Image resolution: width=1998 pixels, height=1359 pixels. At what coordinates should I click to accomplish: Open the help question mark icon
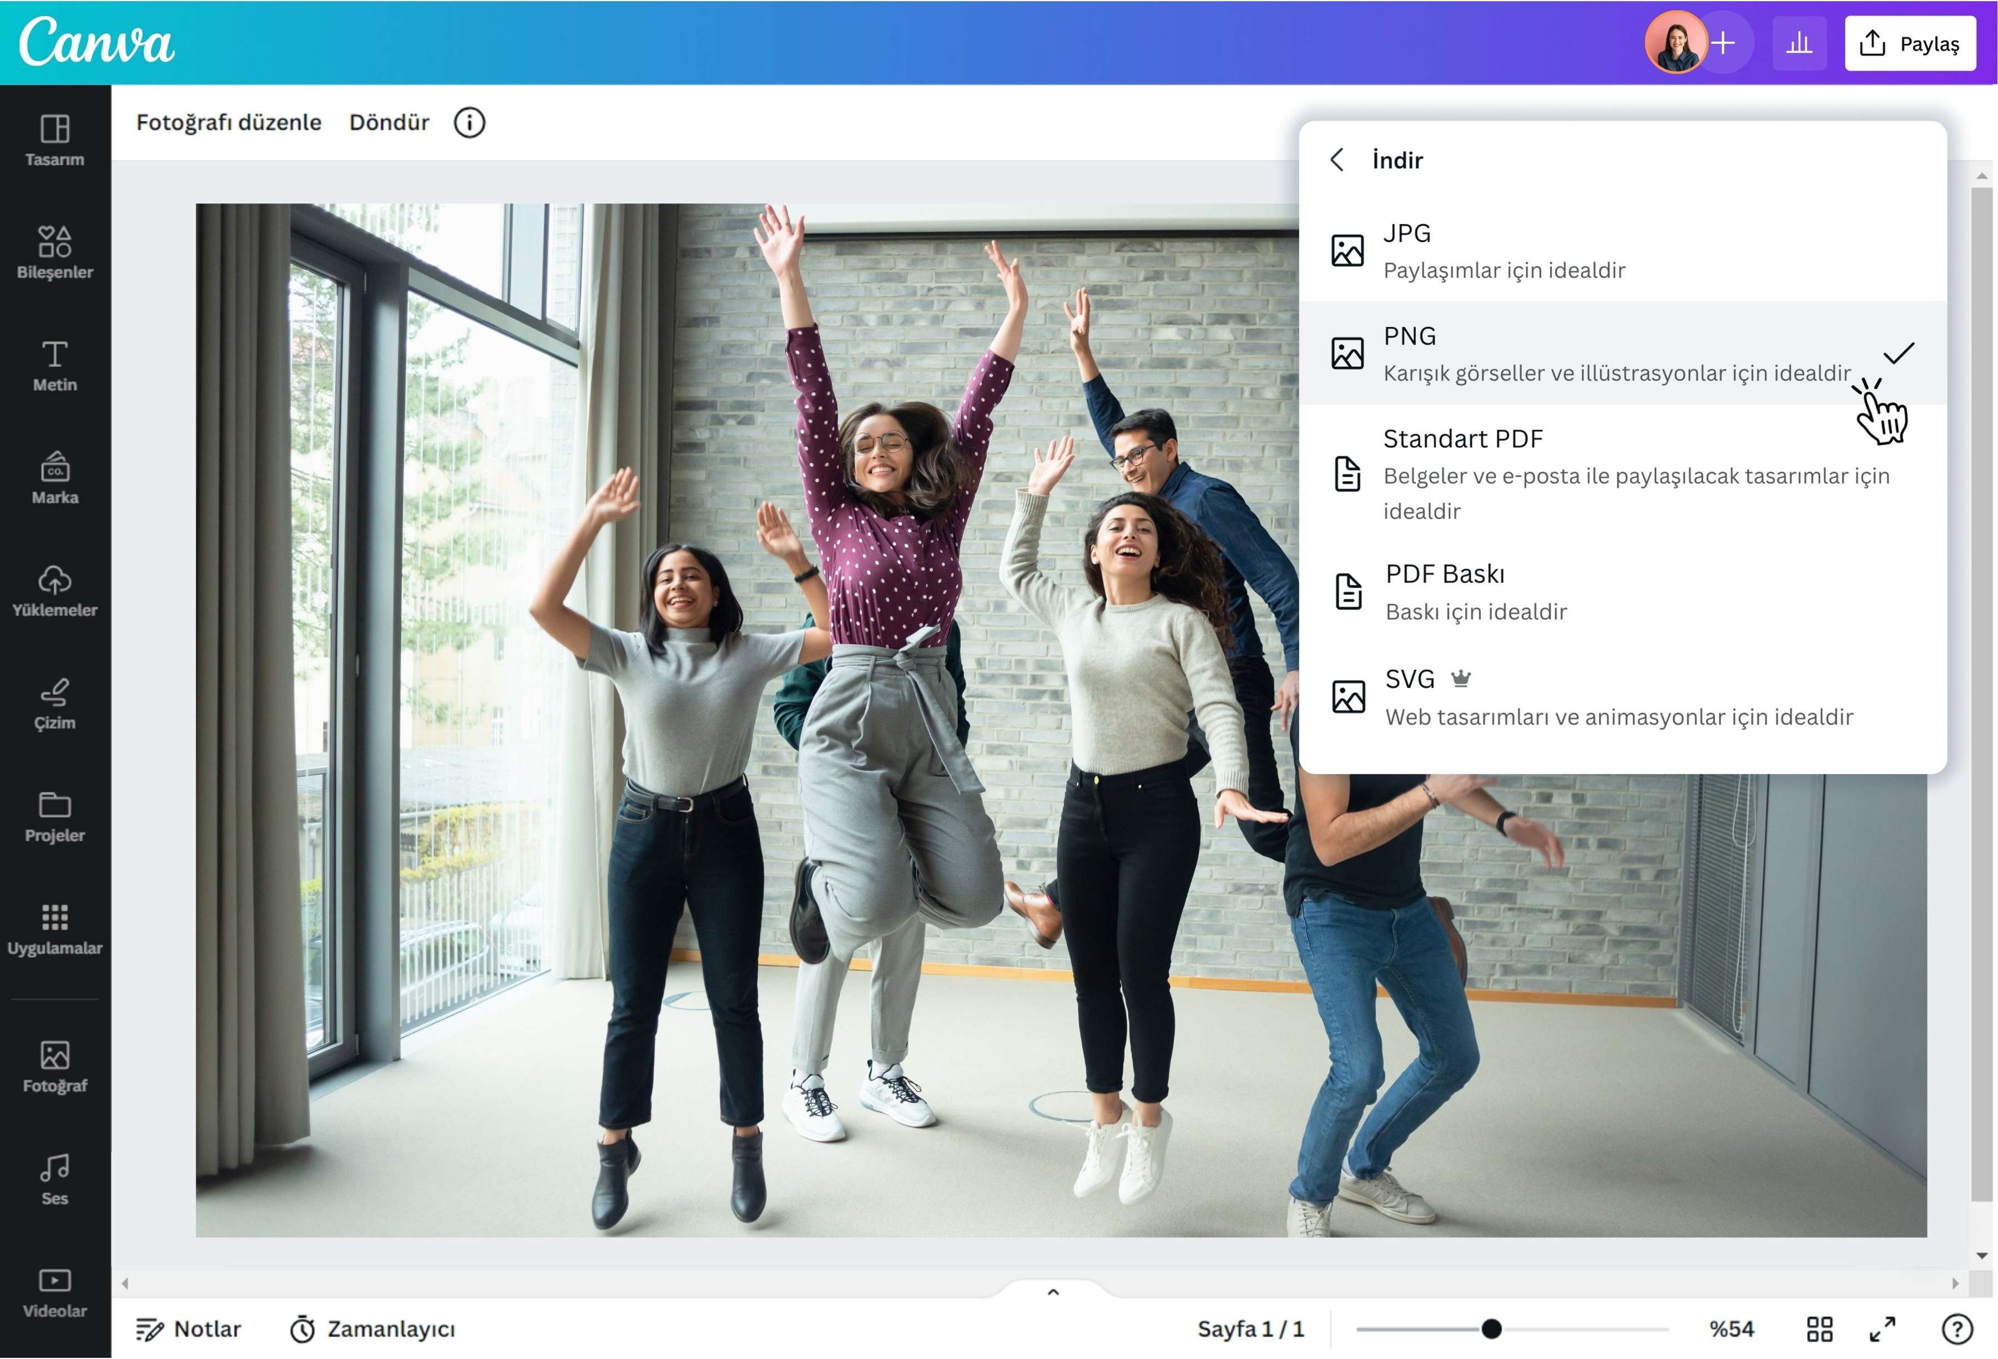pyautogui.click(x=1957, y=1329)
